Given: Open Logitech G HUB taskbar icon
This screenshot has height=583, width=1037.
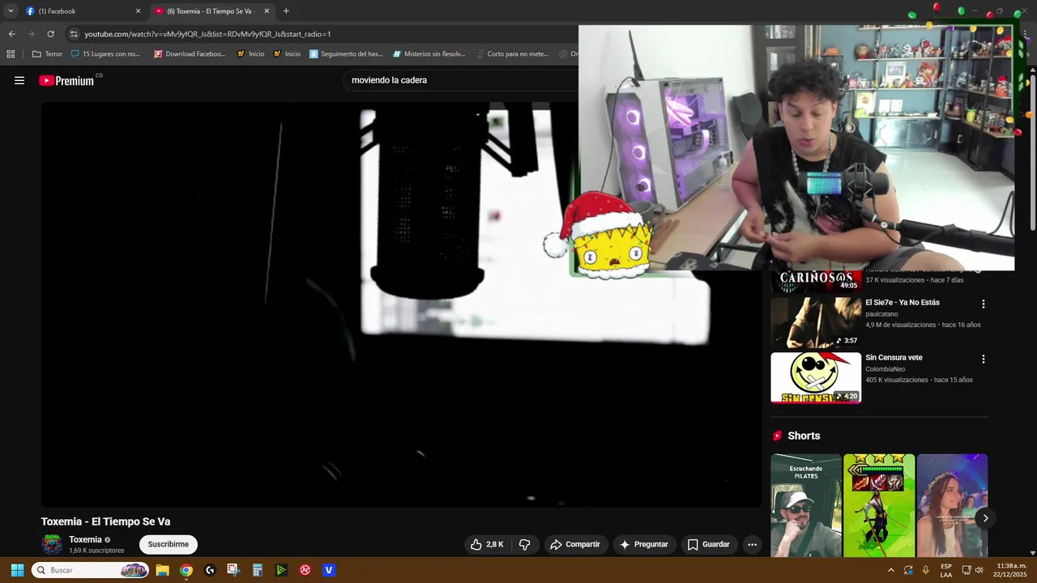Looking at the screenshot, I should 210,570.
